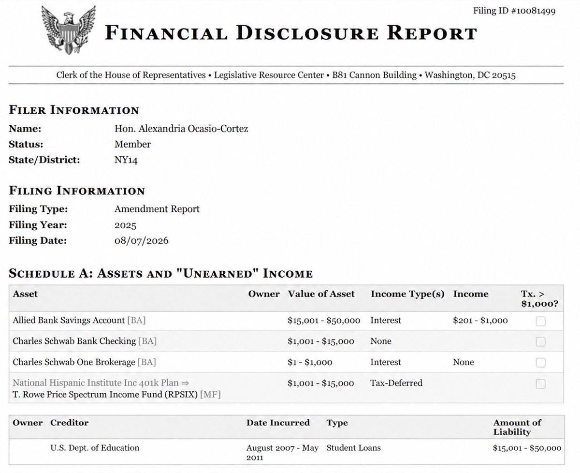Click date incurred August 2007 - May 2011
The height and width of the screenshot is (473, 580).
click(282, 452)
